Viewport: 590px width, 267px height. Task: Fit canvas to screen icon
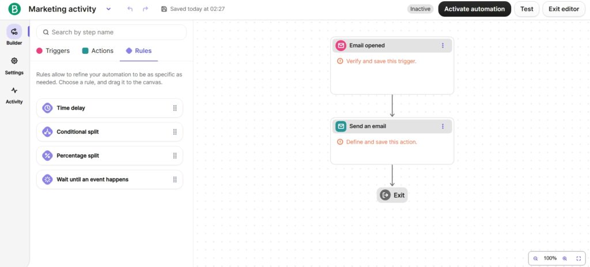(578, 258)
